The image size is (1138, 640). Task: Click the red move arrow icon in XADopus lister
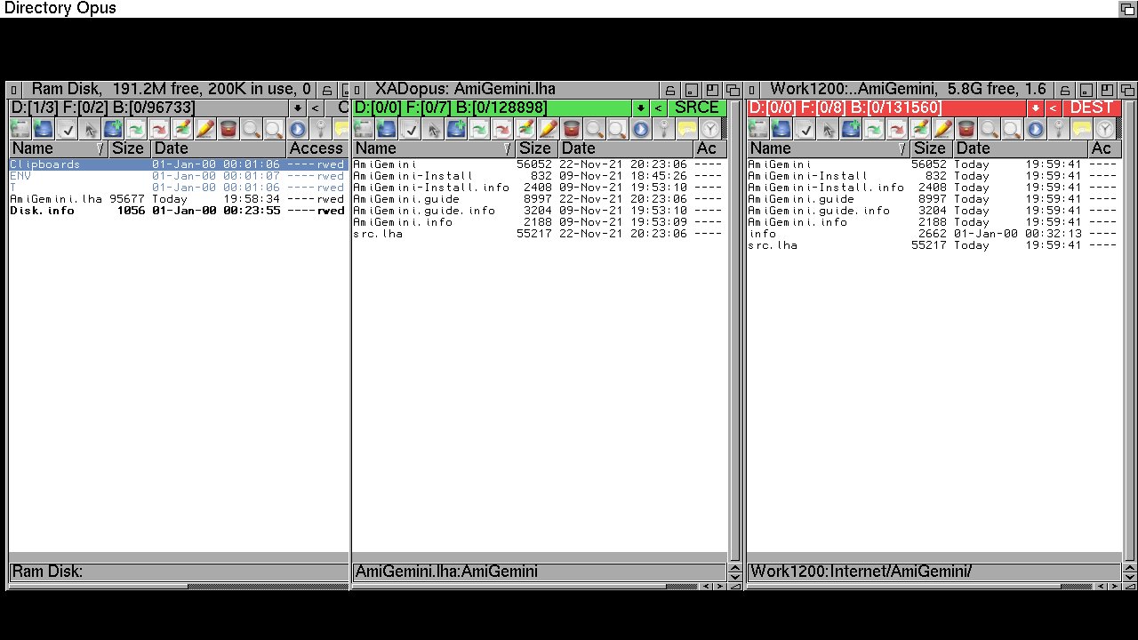pos(502,129)
